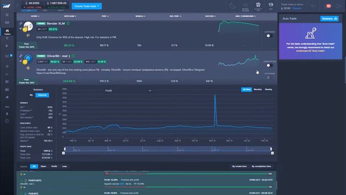346x195 pixels.
Task: Select the My statistics option
Action: tap(31, 95)
